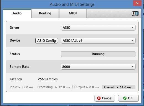Screen dimensions: 144x106
Task: Open the ASIO Config panel
Action: coord(47,41)
